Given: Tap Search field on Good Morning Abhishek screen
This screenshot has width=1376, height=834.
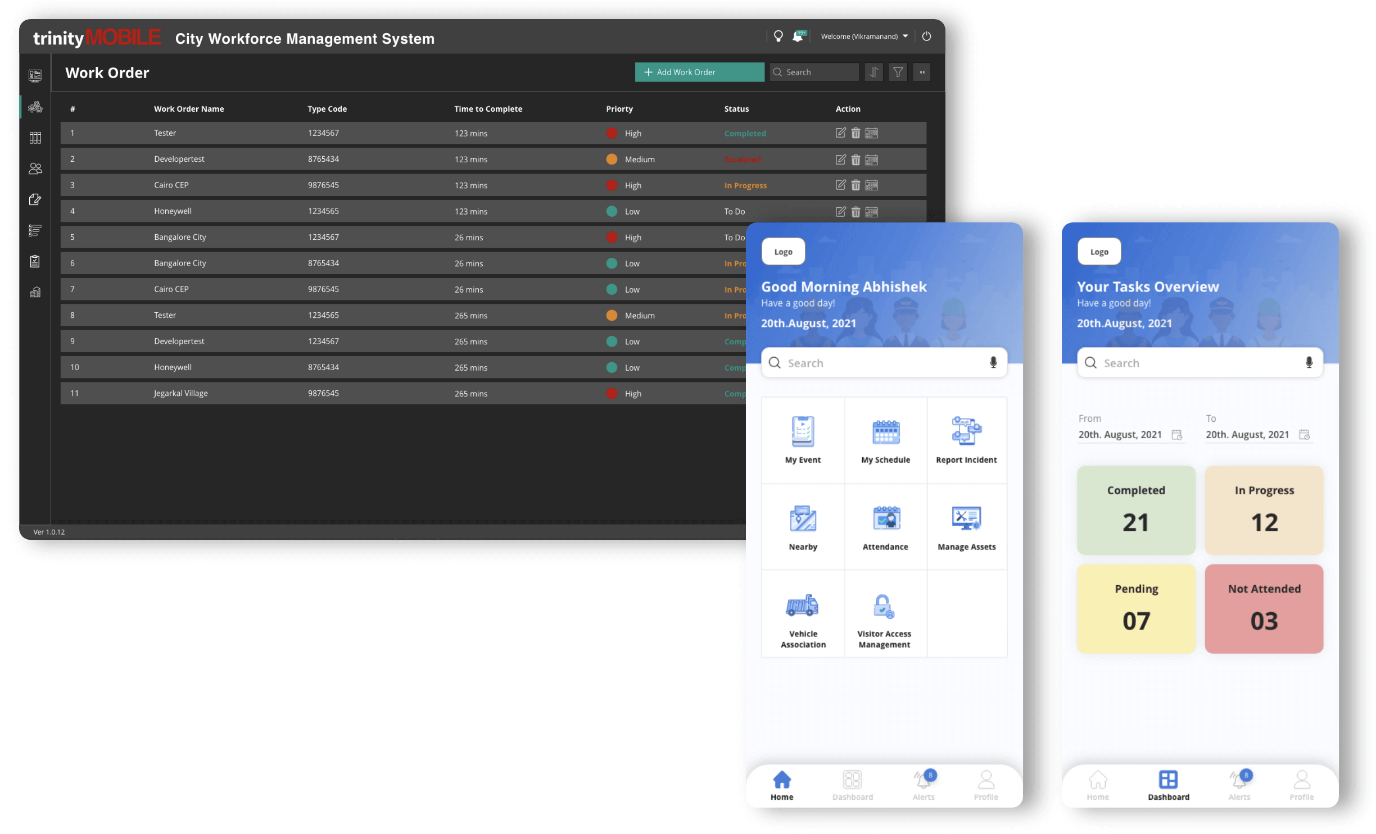Looking at the screenshot, I should click(x=884, y=363).
